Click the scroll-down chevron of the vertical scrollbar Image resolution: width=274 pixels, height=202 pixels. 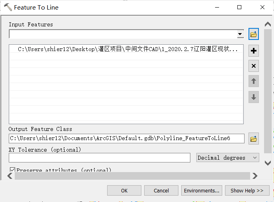[268, 163]
